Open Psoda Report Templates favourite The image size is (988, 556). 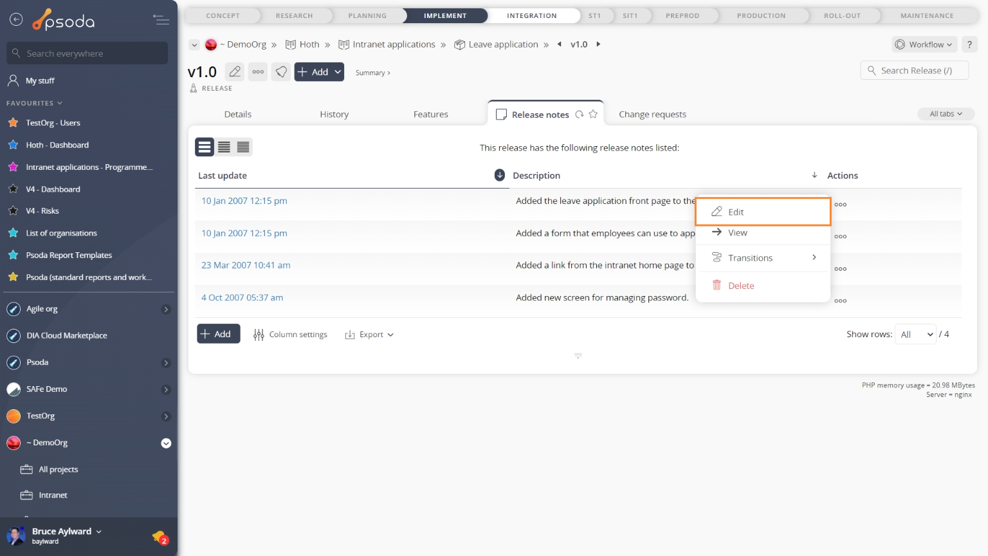point(59,255)
